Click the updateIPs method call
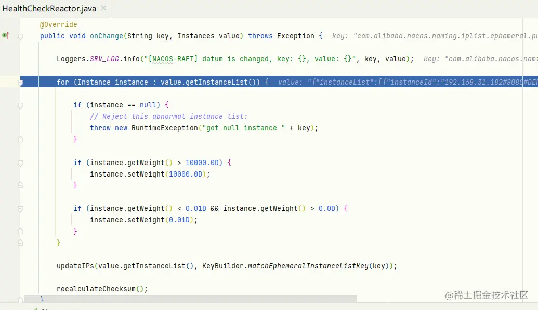 point(75,266)
